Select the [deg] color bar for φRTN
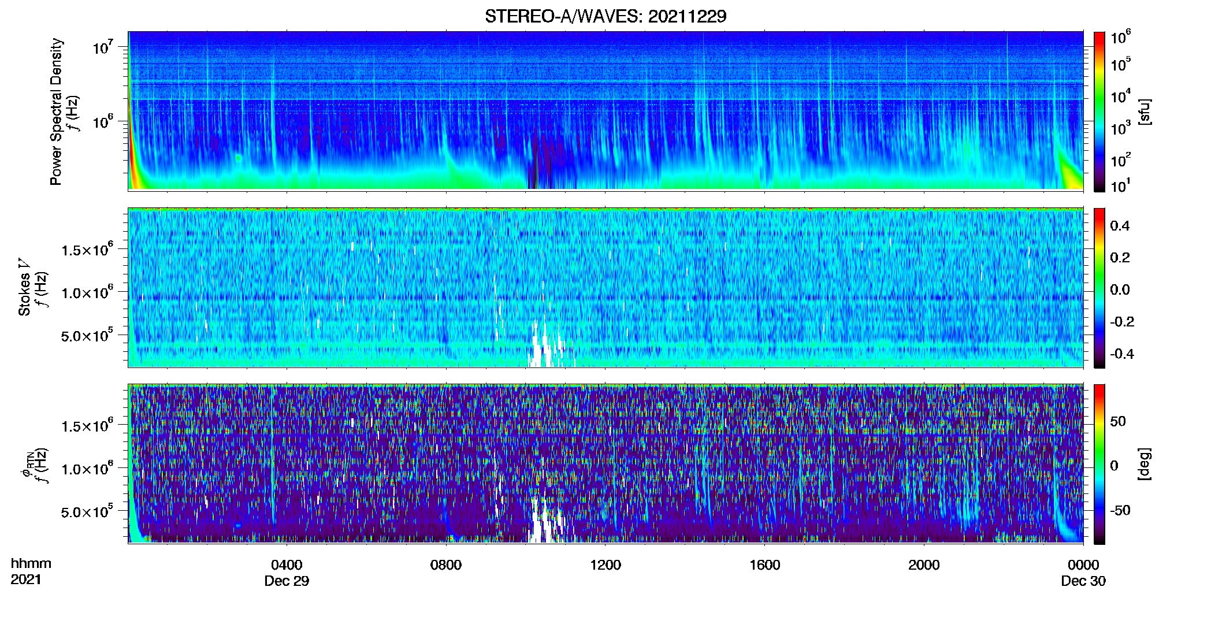1211x624 pixels. (1099, 464)
